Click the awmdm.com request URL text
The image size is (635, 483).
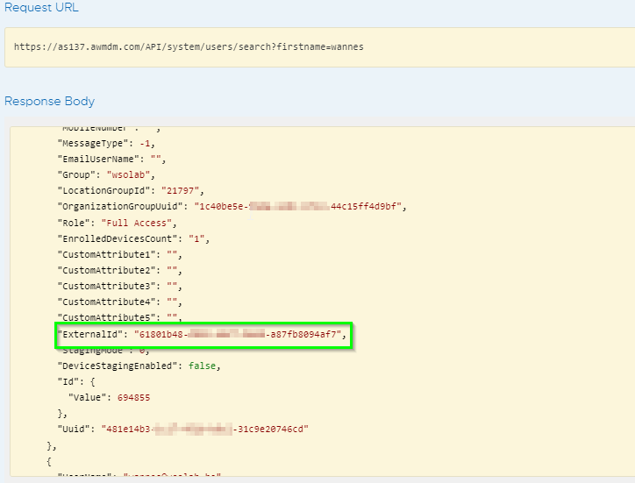click(x=189, y=46)
